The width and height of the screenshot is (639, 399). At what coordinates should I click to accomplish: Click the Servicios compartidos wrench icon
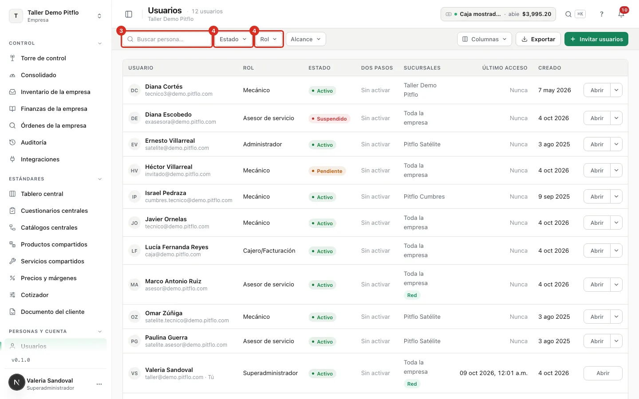tap(12, 261)
